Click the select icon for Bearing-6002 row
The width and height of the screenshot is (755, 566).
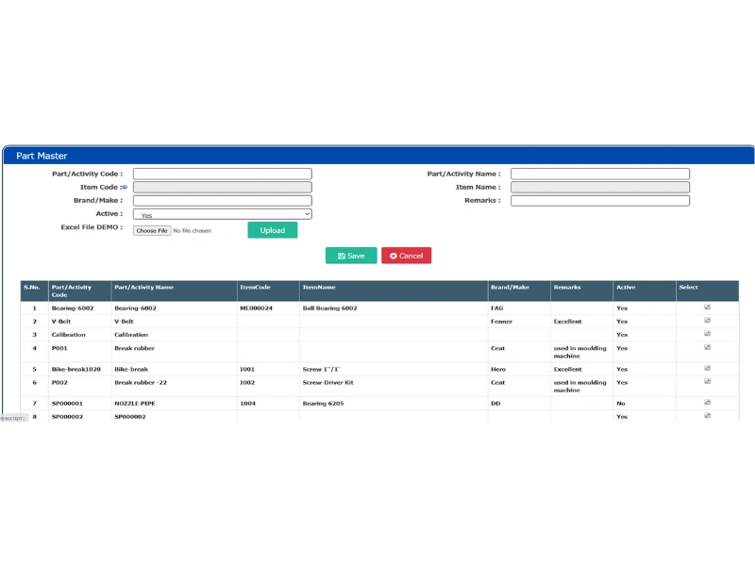pos(706,308)
